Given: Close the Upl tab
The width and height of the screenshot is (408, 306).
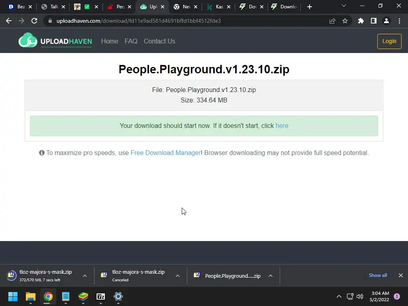Looking at the screenshot, I should click(163, 7).
